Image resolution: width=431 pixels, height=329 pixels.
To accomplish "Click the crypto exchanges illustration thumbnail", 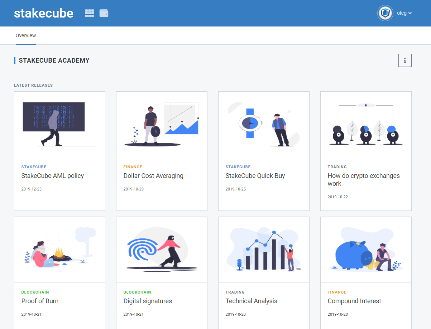I will (x=366, y=124).
